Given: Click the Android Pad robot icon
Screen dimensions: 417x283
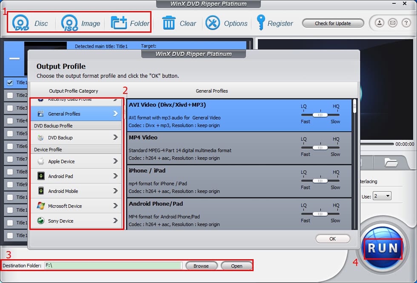Looking at the screenshot, I should 41,176.
